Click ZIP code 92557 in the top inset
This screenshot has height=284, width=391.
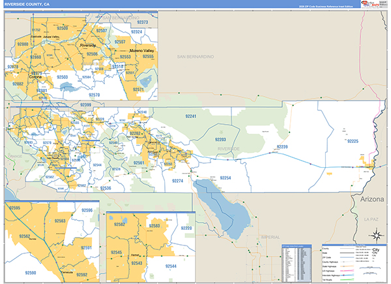tap(120, 42)
